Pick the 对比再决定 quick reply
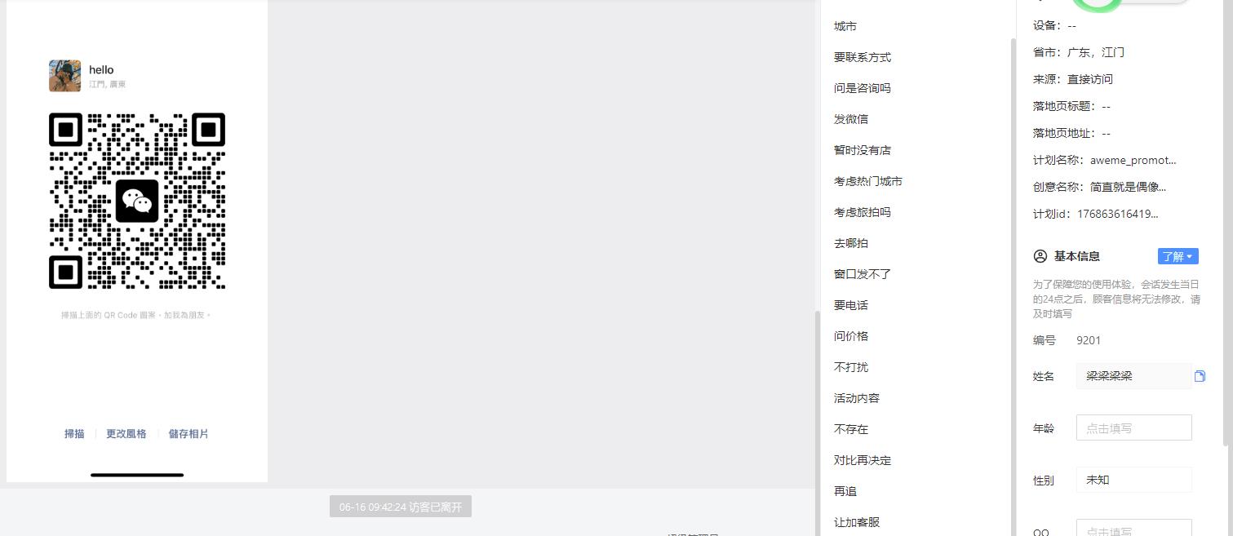 [x=863, y=460]
